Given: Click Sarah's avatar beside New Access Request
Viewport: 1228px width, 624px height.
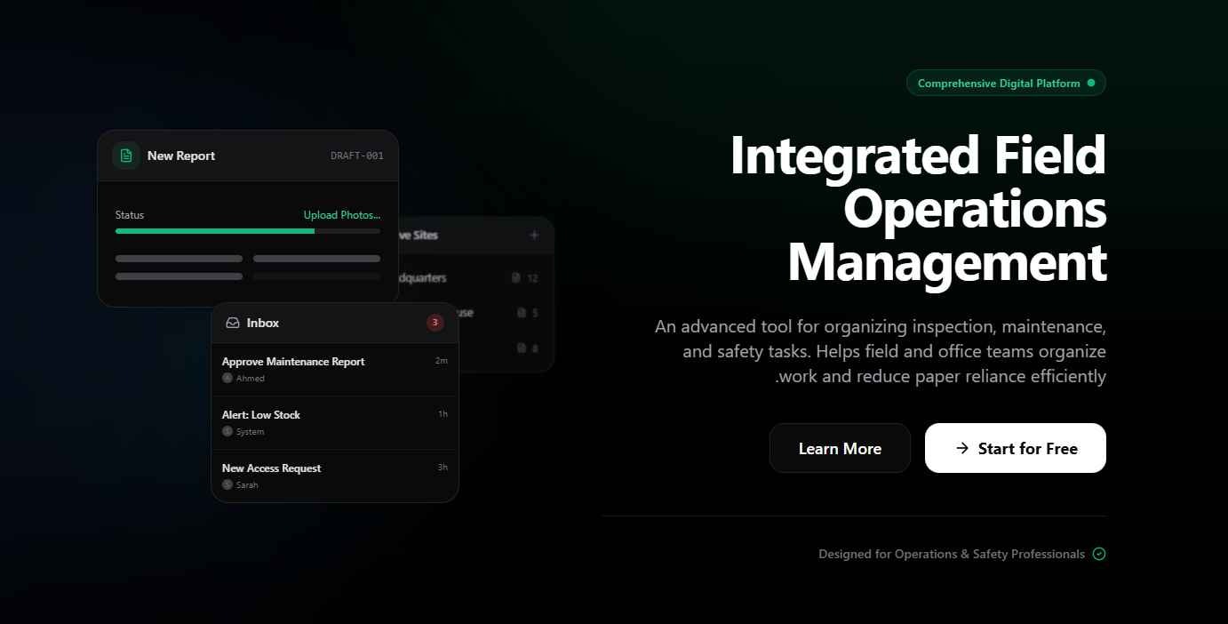Looking at the screenshot, I should click(x=227, y=484).
